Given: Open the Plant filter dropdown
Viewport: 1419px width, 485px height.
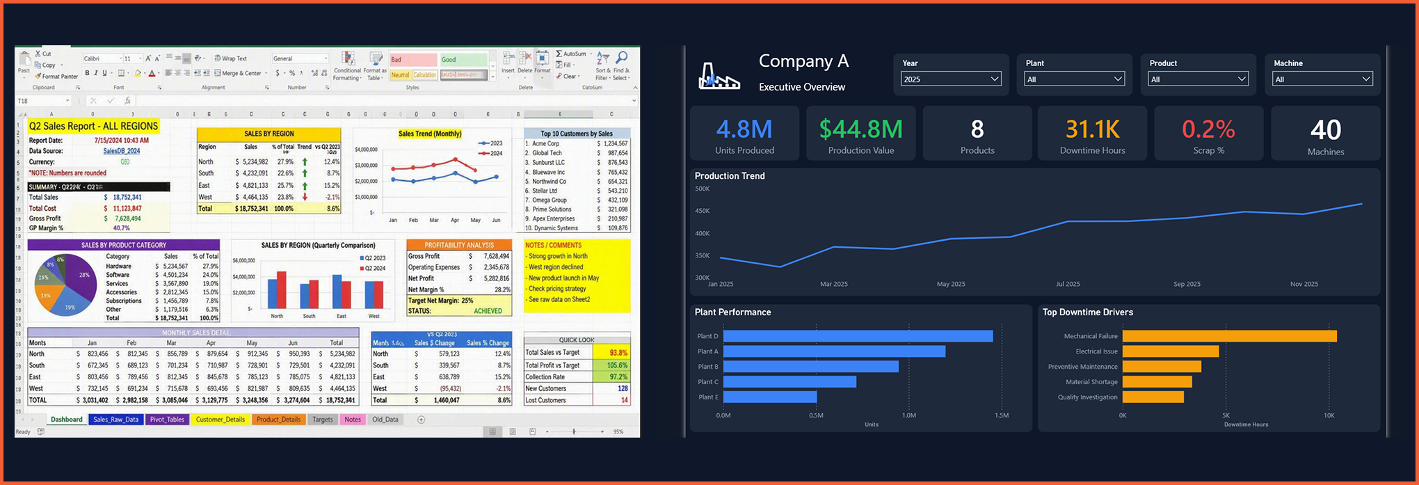Looking at the screenshot, I should tap(1075, 79).
